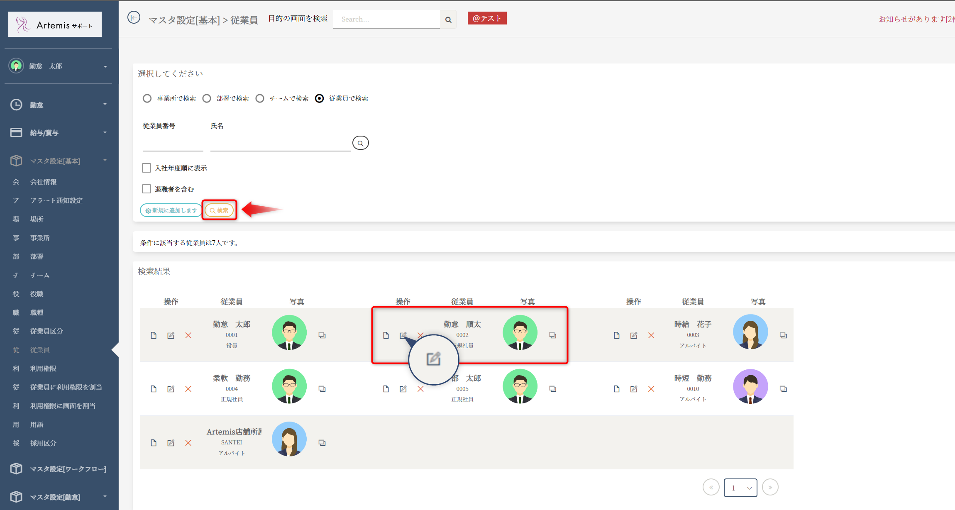Check 退職者を含む checkbox
This screenshot has width=955, height=510.
(x=147, y=189)
